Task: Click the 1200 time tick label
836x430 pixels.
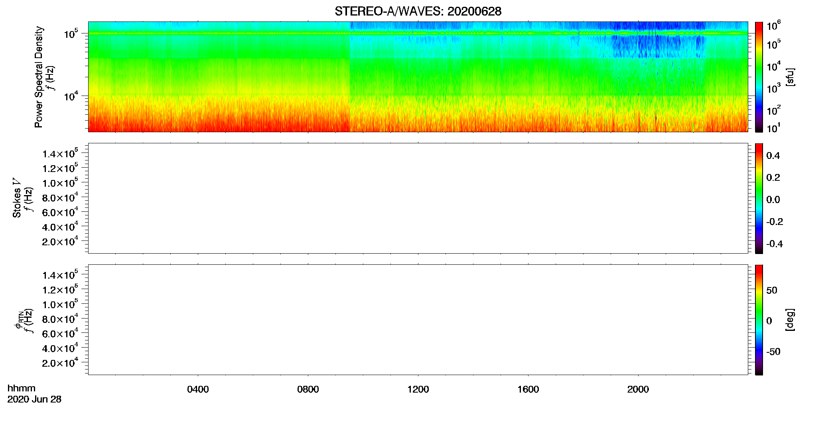Action: tap(418, 389)
